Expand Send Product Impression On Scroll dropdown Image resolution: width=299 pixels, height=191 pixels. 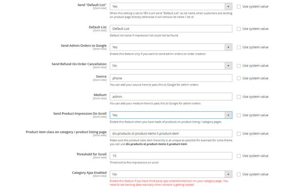[x=171, y=115]
